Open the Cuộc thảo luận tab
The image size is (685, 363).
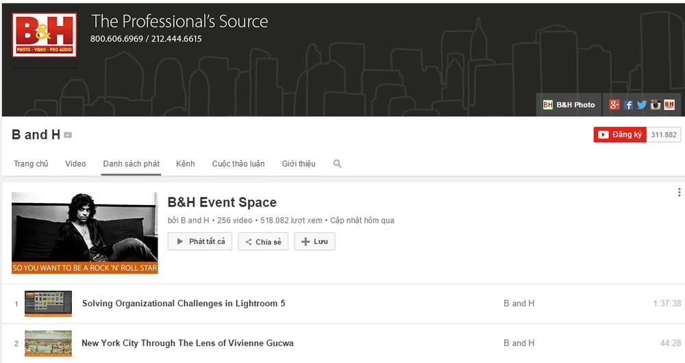tap(238, 164)
